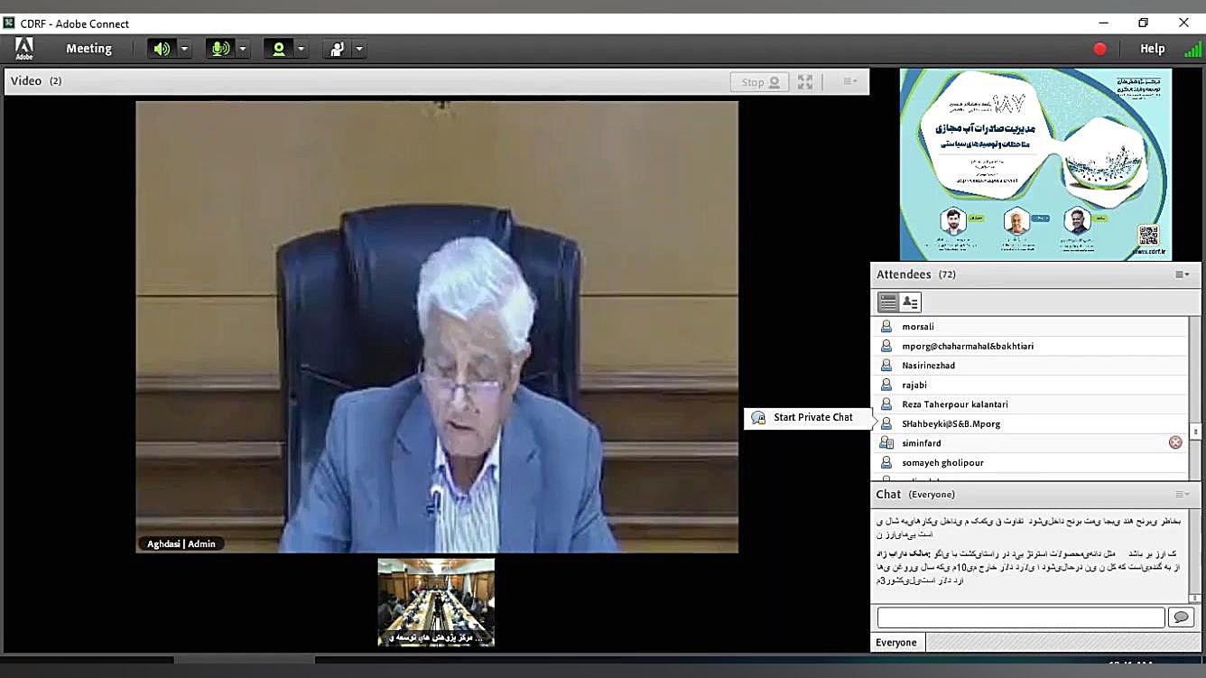Click the raise hand status icon
Viewport: 1206px width, 678px height.
pos(337,49)
